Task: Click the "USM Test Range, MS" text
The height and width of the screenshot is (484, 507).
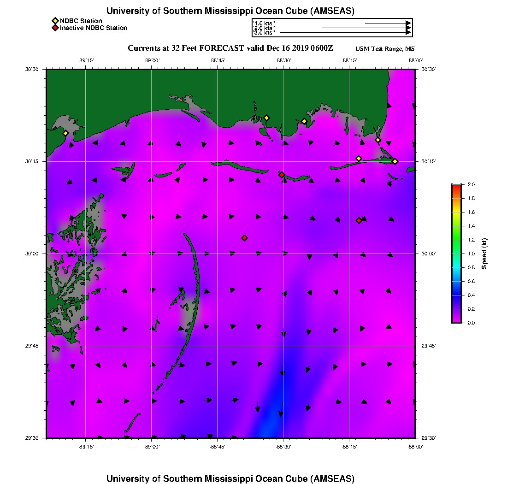Action: pos(385,49)
